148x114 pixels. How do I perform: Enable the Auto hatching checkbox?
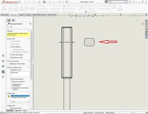(11, 47)
